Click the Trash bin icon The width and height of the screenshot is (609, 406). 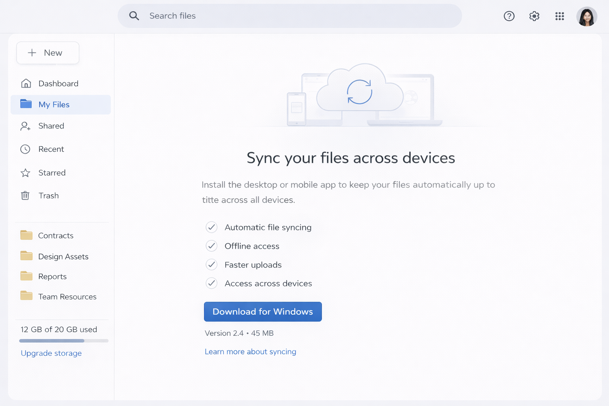[x=25, y=195]
